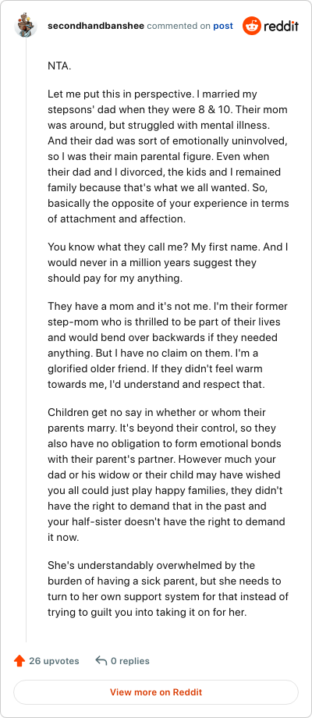Screen dimensions: 312x718
Task: Click the 'glorified older friend' phrase
Action: 110,368
